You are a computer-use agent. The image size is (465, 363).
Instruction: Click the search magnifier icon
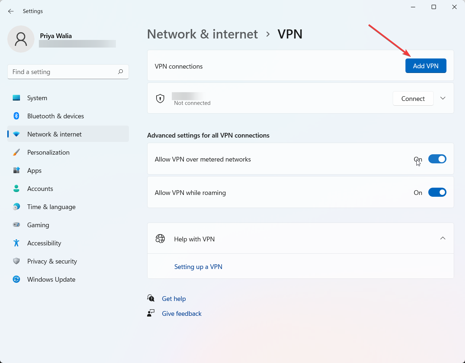(121, 72)
